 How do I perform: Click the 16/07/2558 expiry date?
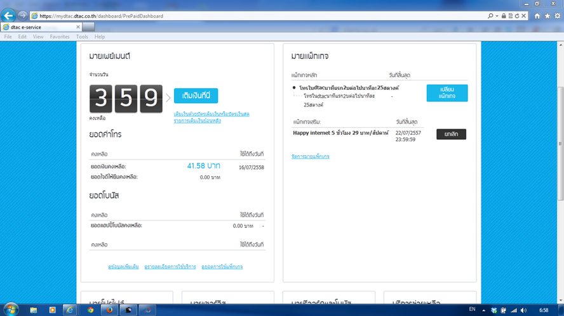coord(252,168)
